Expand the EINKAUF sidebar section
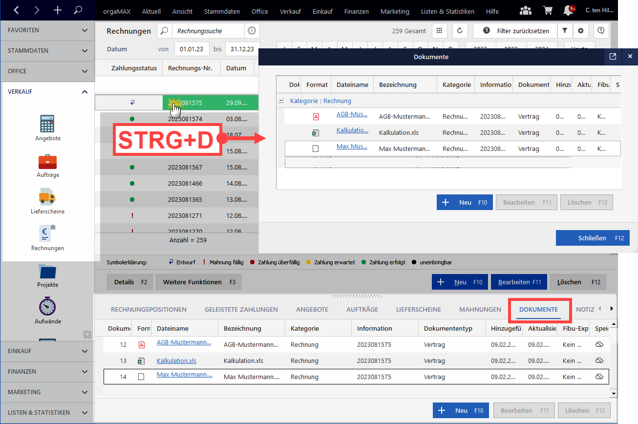This screenshot has height=424, width=638. (47, 351)
